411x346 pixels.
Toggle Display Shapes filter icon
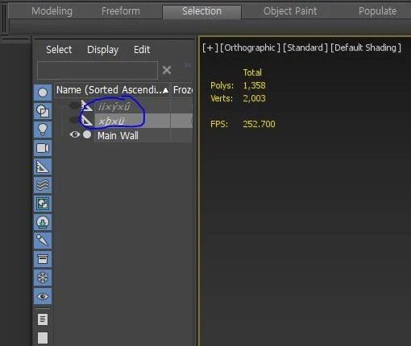[x=43, y=111]
